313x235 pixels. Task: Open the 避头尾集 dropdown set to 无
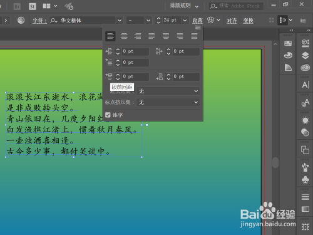click(168, 91)
